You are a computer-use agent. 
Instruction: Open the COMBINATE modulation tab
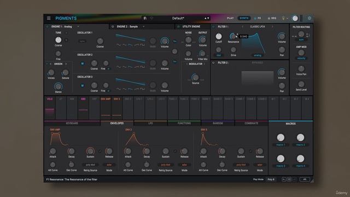click(x=252, y=123)
